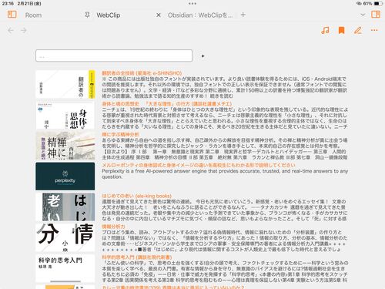Open the Room tab
This screenshot has width=385, height=289.
(x=33, y=15)
